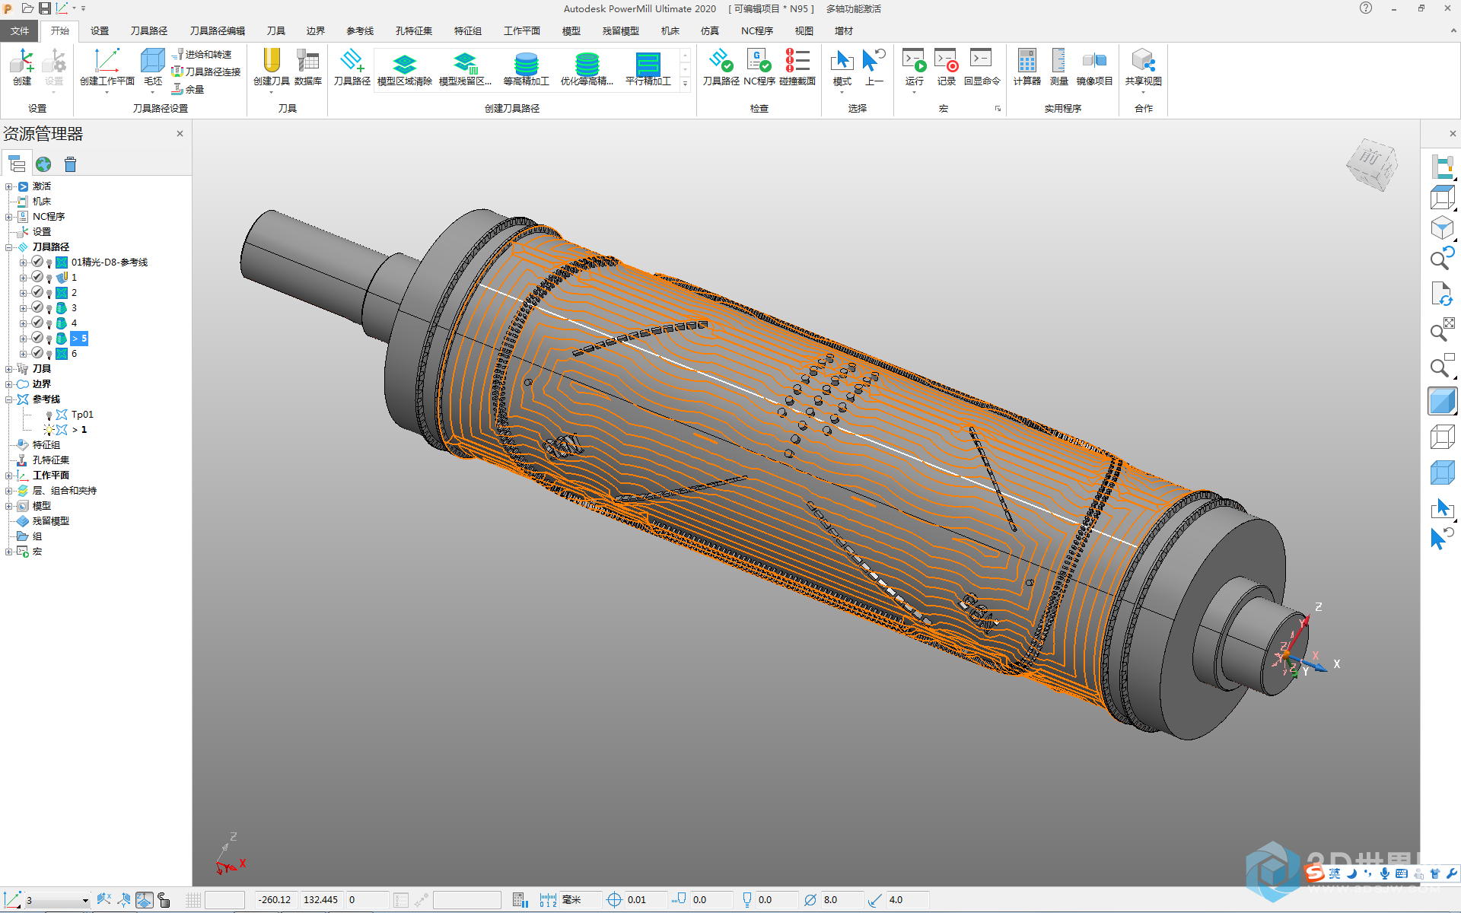The image size is (1461, 913).
Task: Toggle the light bulb for pattern Tp01
Action: coord(49,415)
